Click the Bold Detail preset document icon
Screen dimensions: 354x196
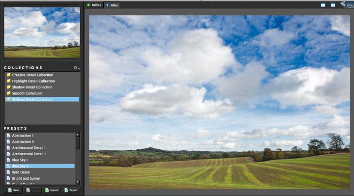[x=8, y=172]
